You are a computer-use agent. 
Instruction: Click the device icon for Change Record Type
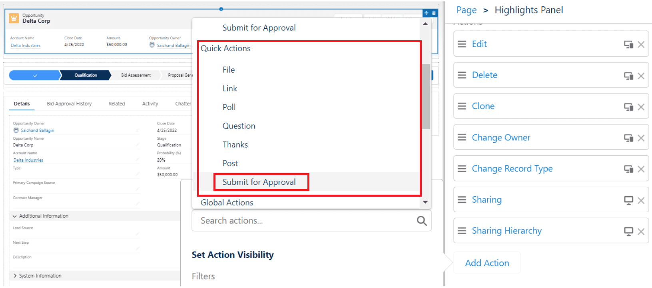pyautogui.click(x=628, y=169)
